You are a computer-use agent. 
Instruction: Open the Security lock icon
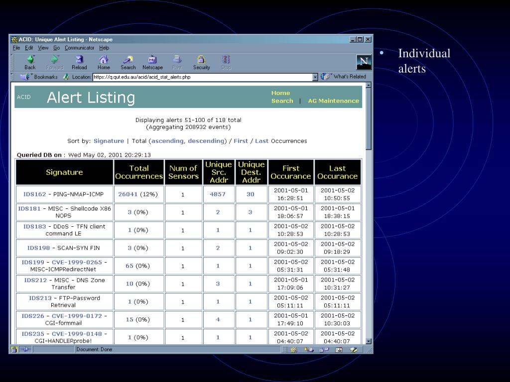[x=201, y=60]
